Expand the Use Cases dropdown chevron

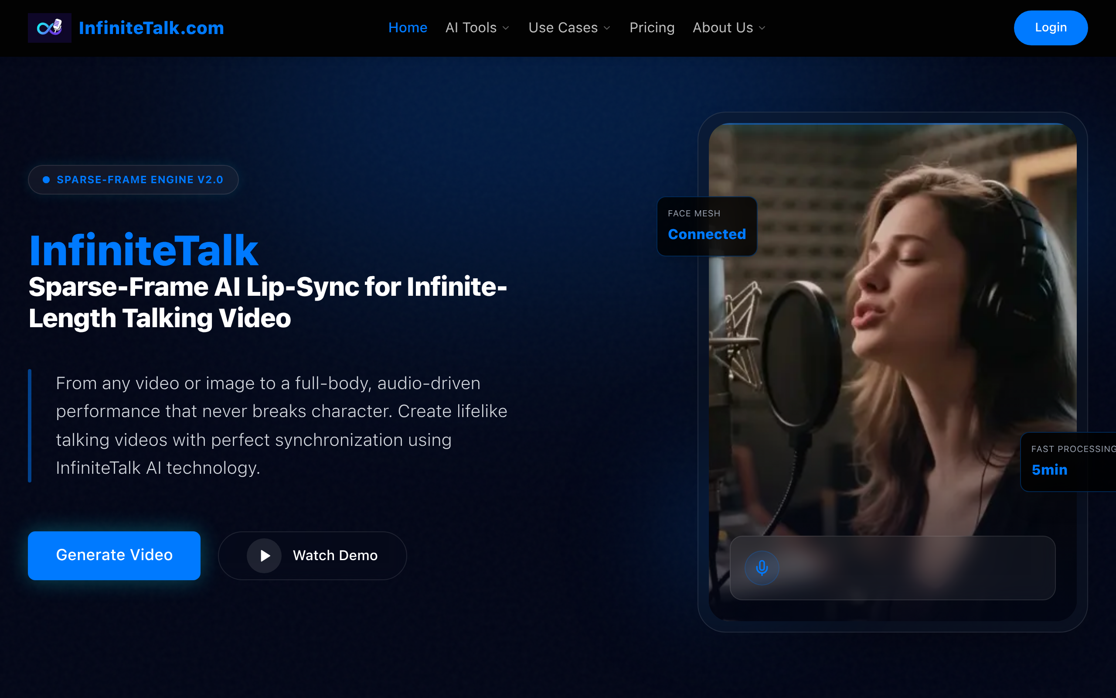click(607, 28)
